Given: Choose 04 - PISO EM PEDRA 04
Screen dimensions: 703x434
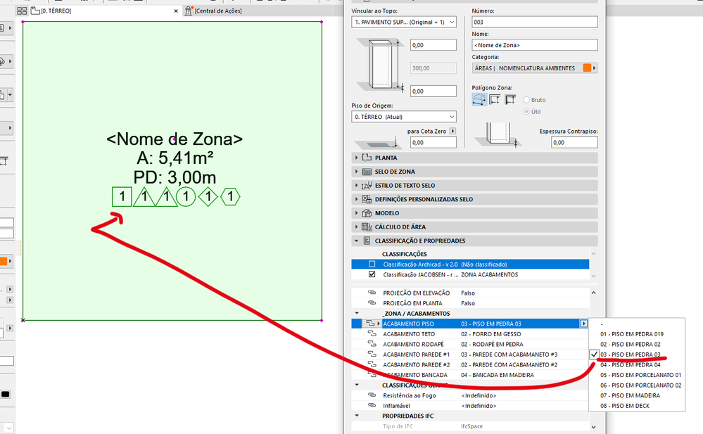Looking at the screenshot, I should click(631, 365).
